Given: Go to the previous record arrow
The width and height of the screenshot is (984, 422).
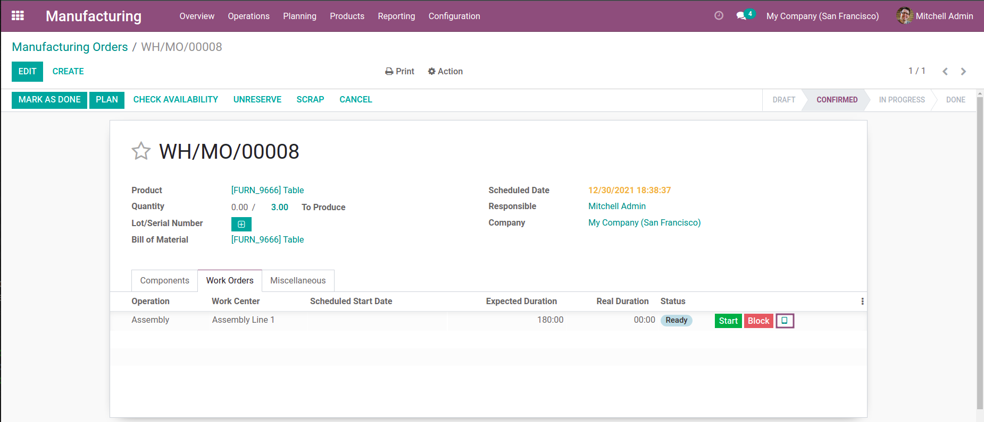Looking at the screenshot, I should point(945,71).
